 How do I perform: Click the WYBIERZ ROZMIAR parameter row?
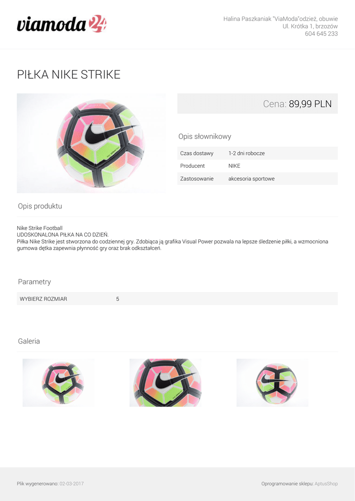tap(177, 299)
